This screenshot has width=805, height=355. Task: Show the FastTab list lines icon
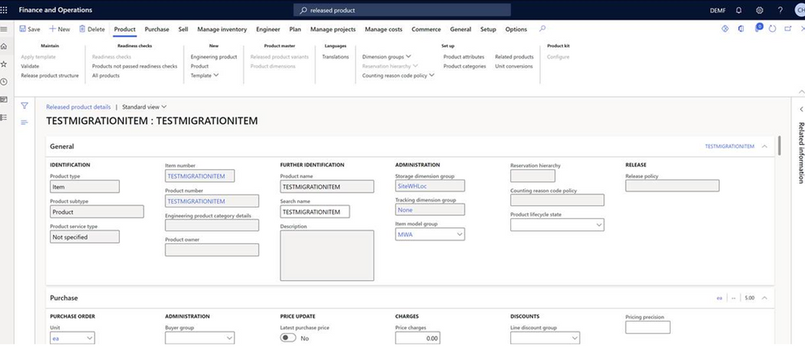[x=24, y=122]
